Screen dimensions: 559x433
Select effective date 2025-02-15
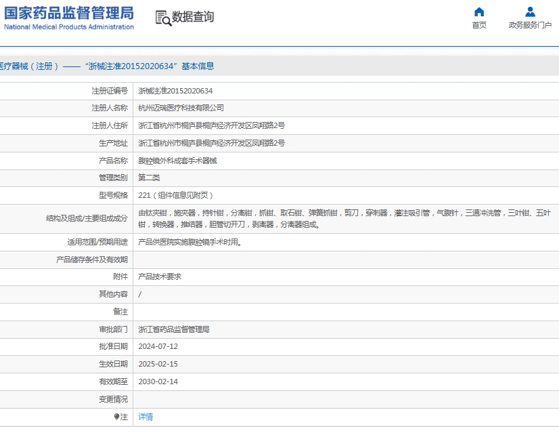(158, 364)
